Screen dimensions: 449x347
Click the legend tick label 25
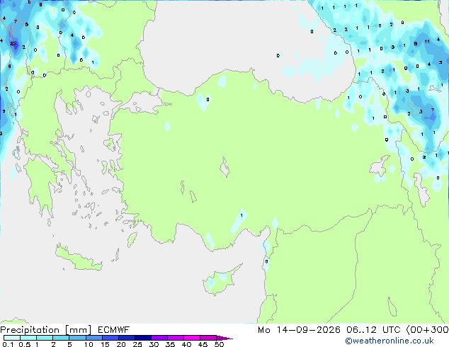coord(137,344)
